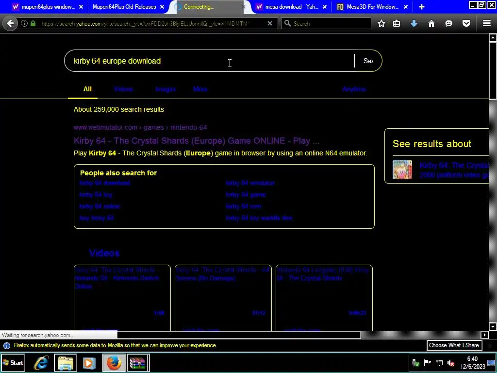The height and width of the screenshot is (373, 497).
Task: Click Choose What I Share button
Action: point(454,345)
